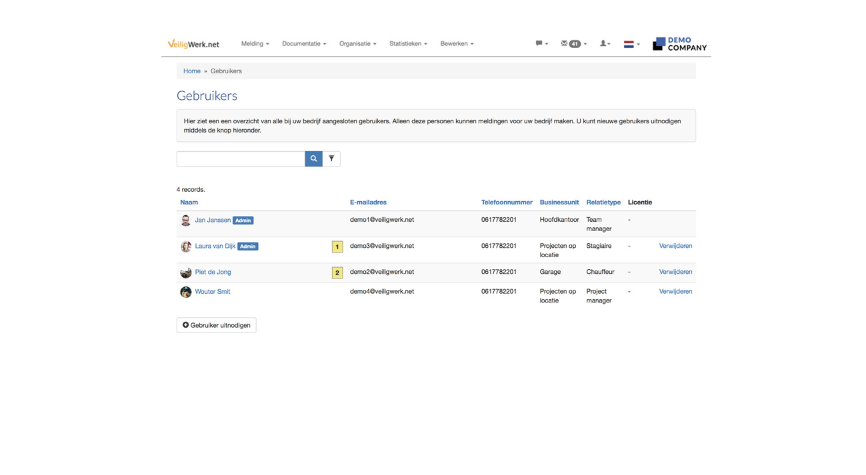Image resolution: width=866 pixels, height=475 pixels.
Task: Click Wouter Smit's avatar picture
Action: (186, 292)
